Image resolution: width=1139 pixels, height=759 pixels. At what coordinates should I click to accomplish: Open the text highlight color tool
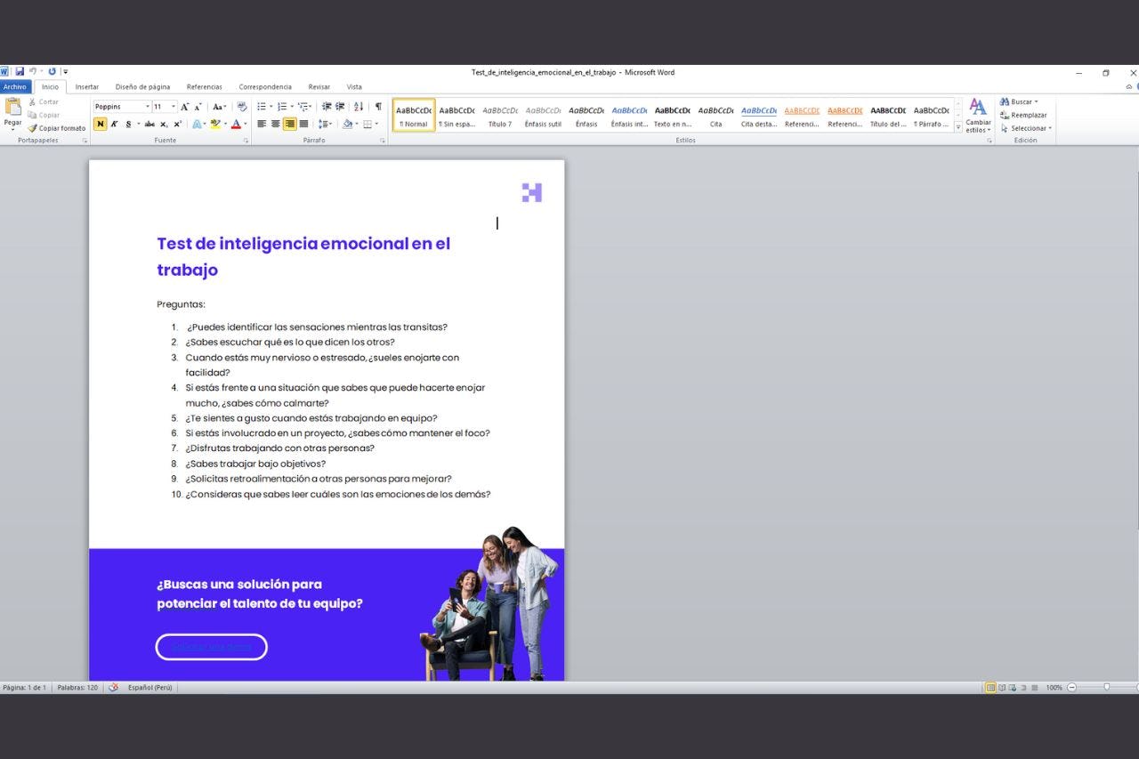[215, 124]
